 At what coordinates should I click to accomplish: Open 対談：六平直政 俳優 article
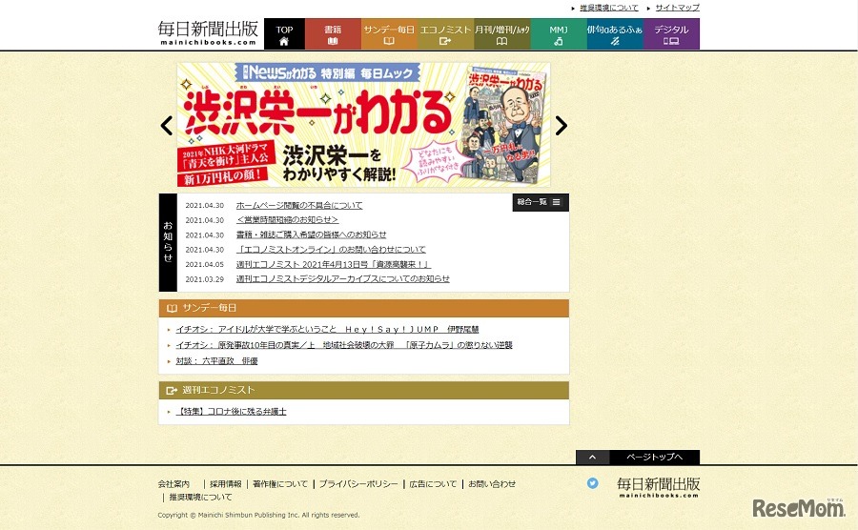(x=216, y=361)
